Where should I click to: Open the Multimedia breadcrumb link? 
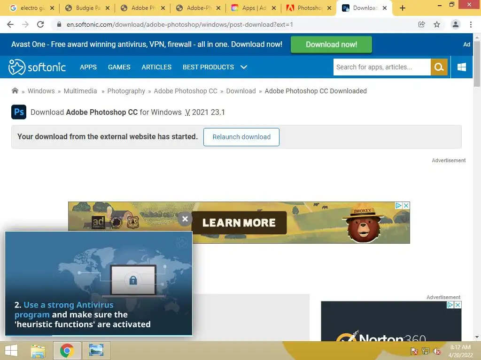click(80, 91)
